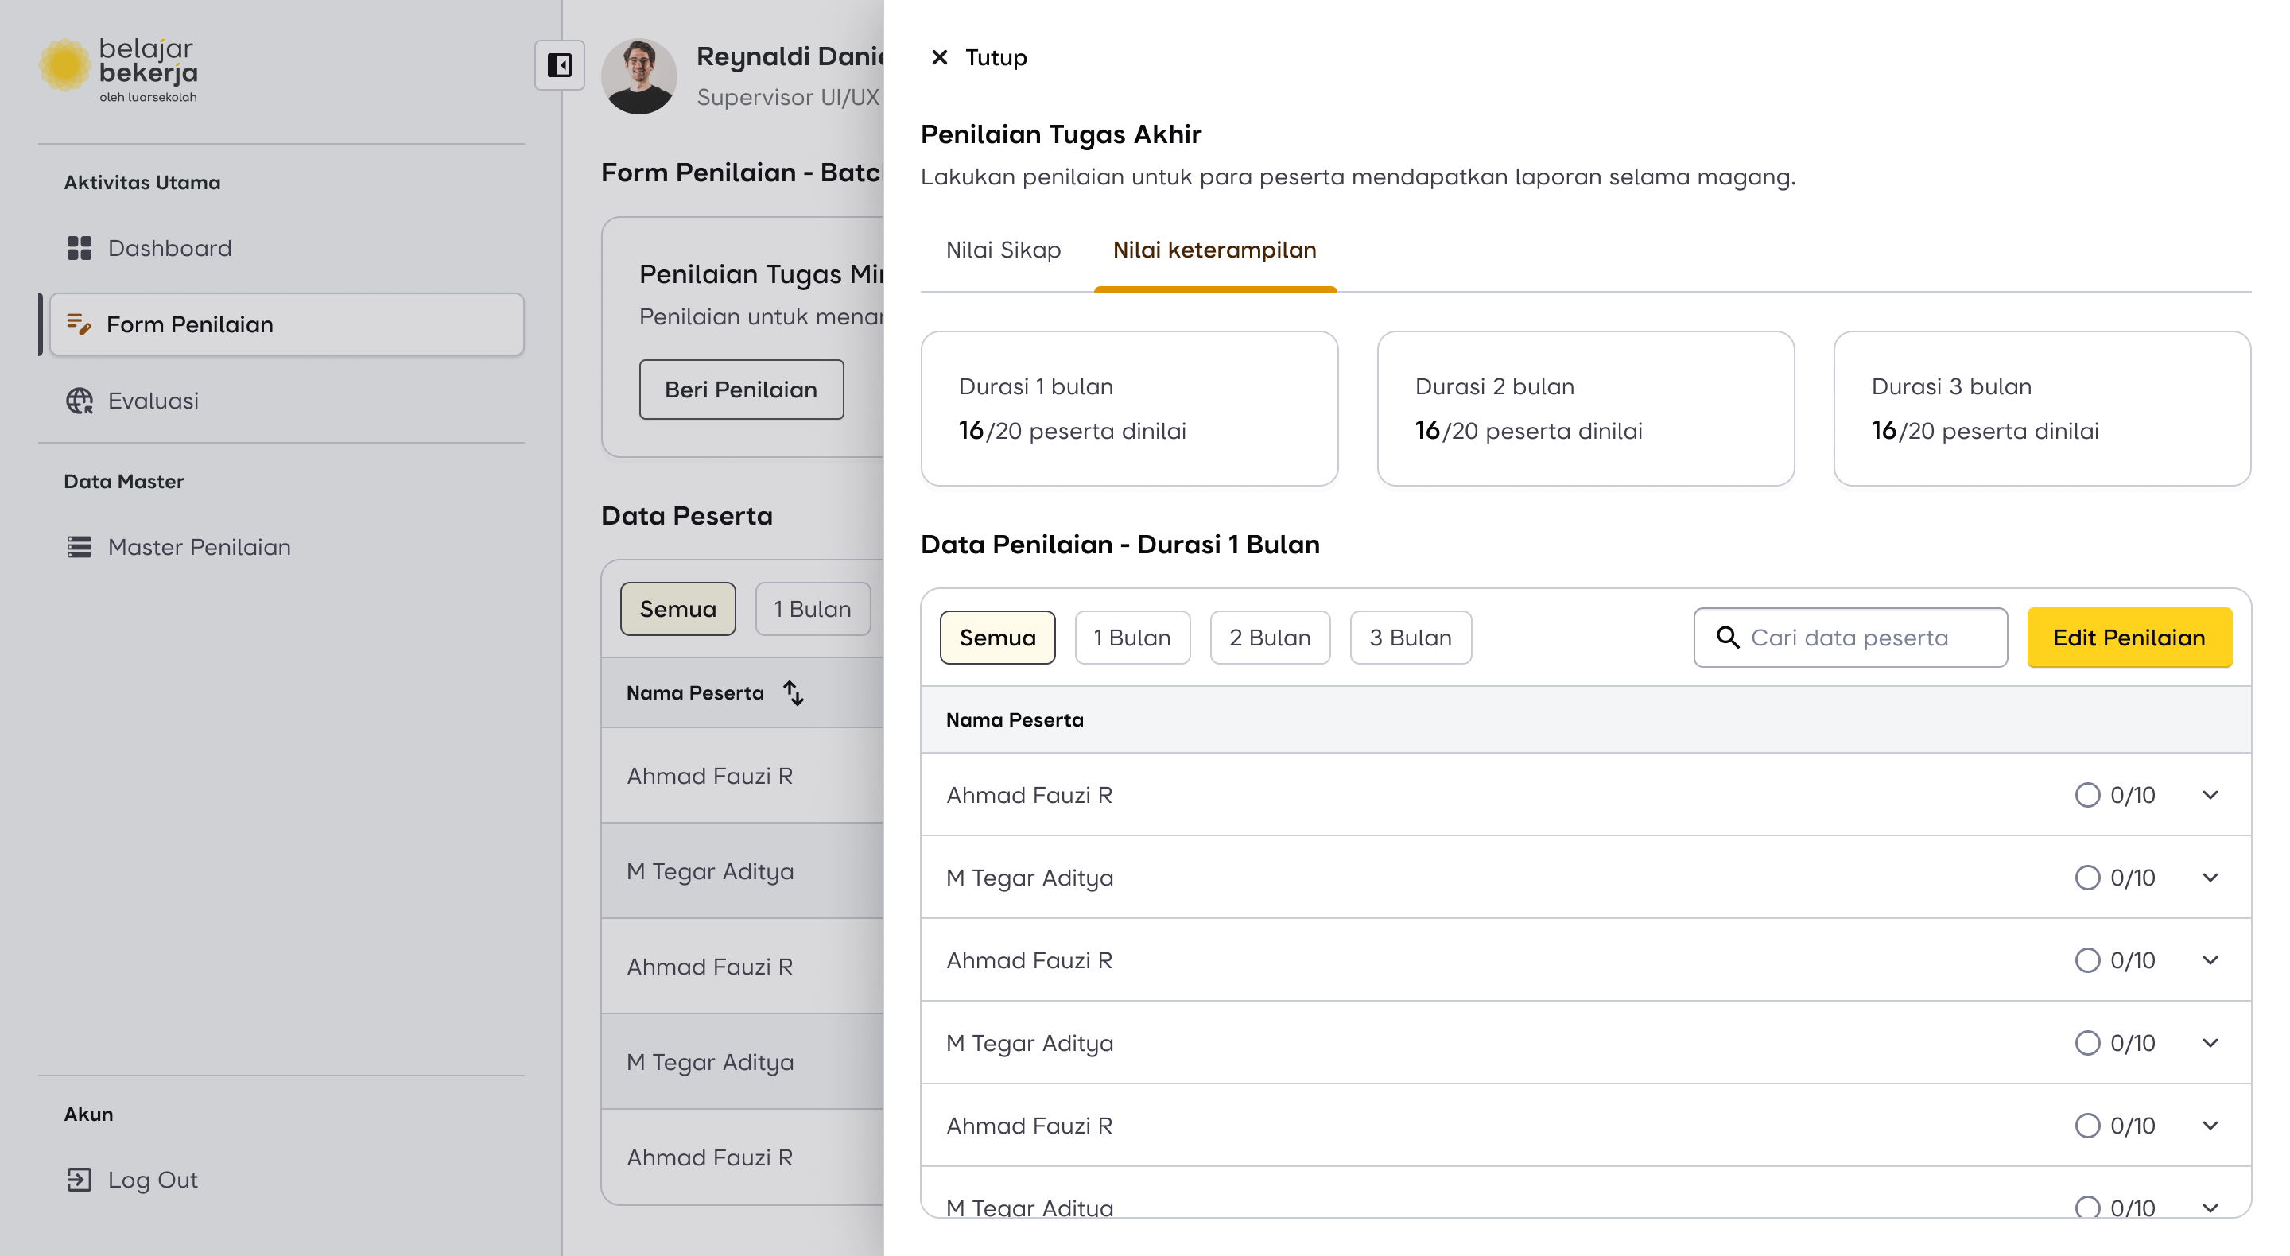Open the Durasi 3 bulan card
2290x1256 pixels.
[2041, 409]
